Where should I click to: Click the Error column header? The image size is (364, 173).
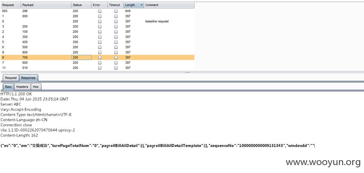click(x=99, y=5)
